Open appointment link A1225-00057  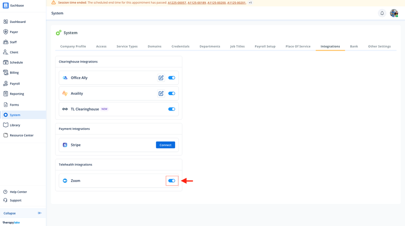click(x=177, y=3)
